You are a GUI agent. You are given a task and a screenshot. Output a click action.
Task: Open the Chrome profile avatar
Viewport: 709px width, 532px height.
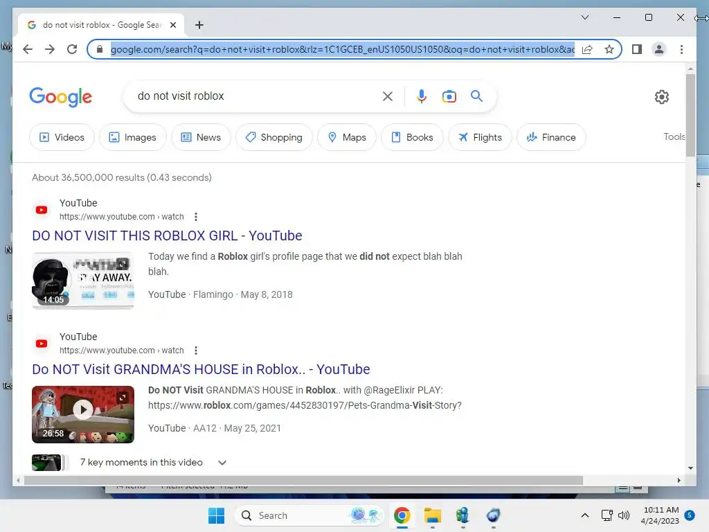659,49
